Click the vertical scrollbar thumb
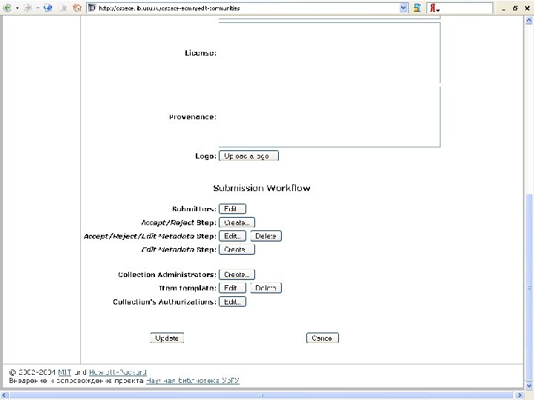 tap(529, 287)
